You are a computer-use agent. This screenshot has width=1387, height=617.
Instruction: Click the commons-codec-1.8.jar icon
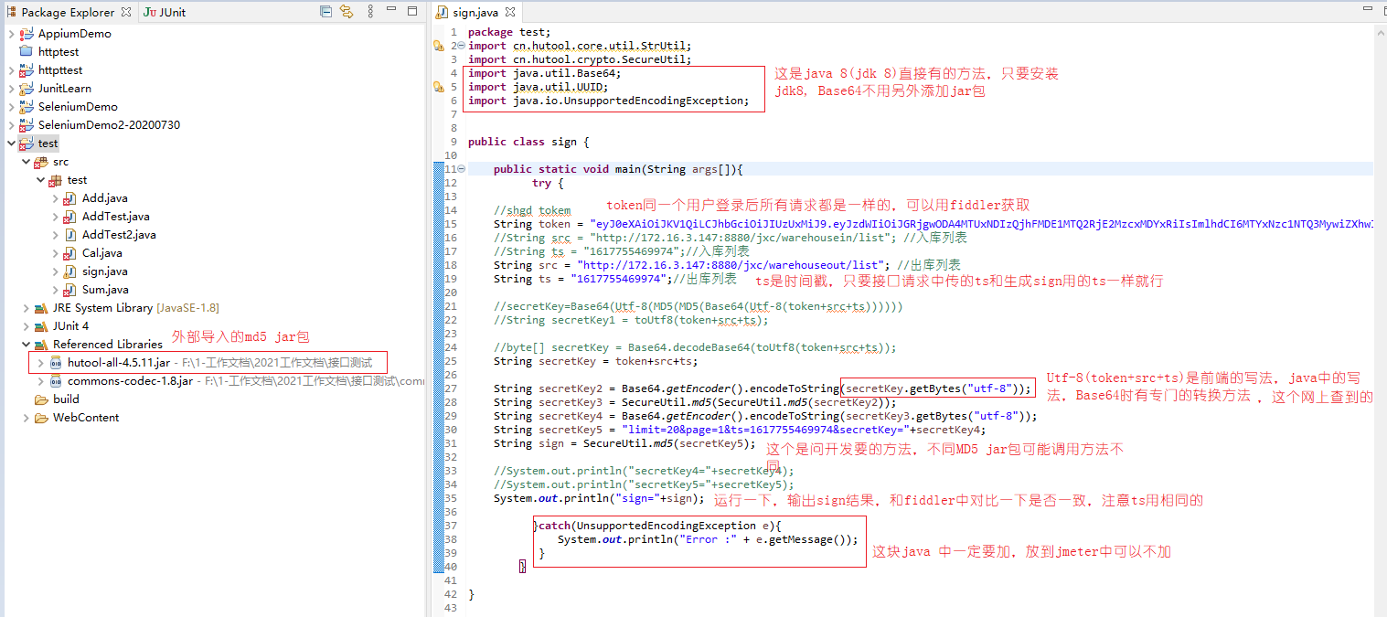[x=57, y=381]
